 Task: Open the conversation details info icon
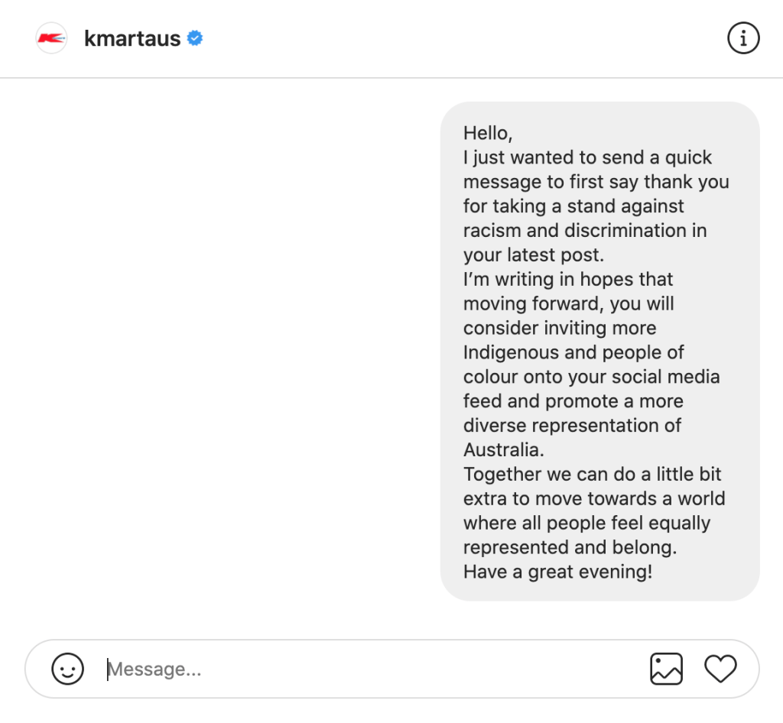coord(743,38)
